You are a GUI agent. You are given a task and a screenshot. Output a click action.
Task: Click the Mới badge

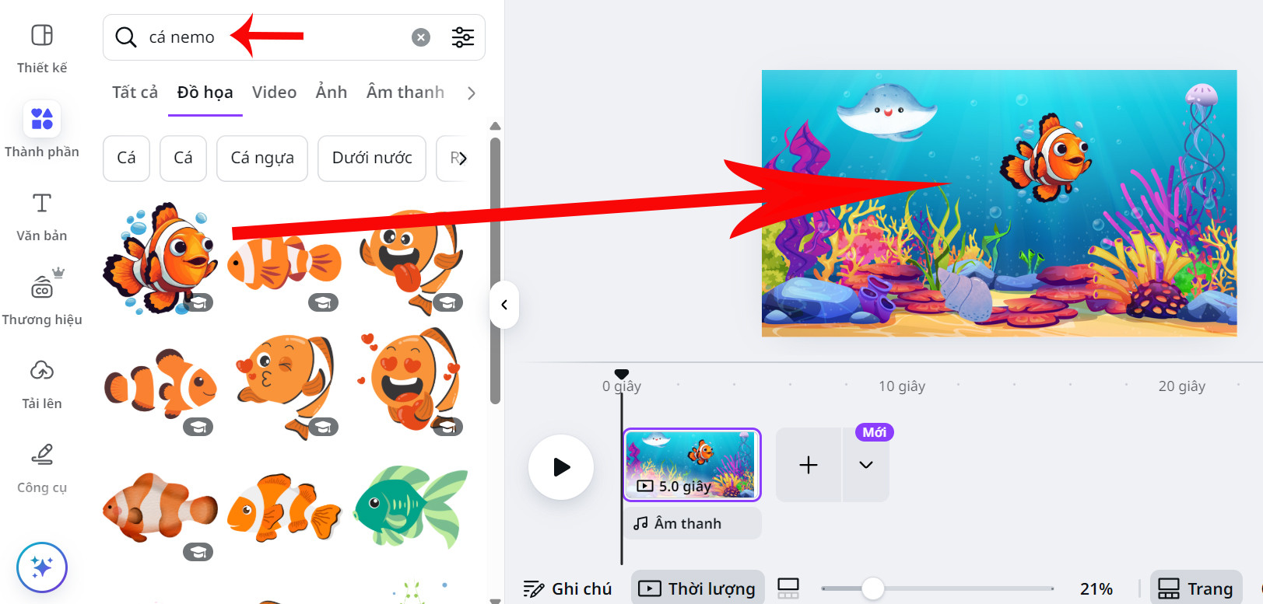click(875, 432)
